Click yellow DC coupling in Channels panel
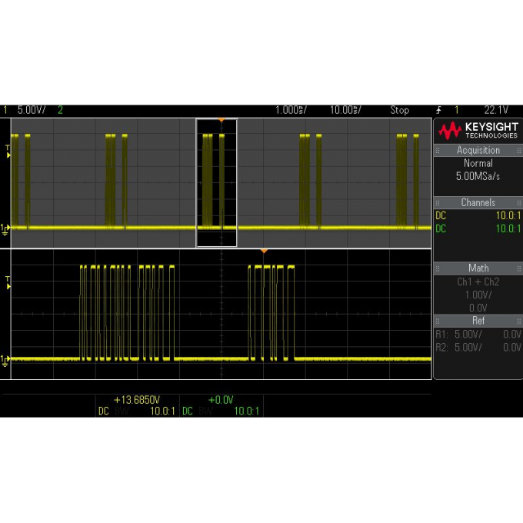 click(441, 216)
